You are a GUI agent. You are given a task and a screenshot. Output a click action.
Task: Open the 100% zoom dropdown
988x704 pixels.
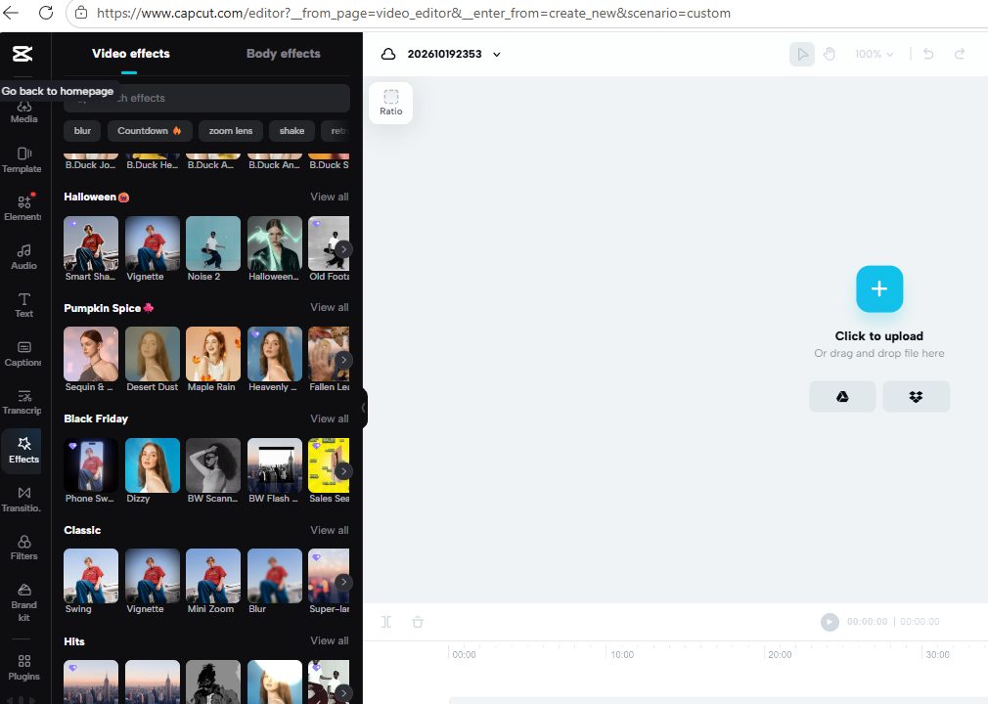click(874, 54)
